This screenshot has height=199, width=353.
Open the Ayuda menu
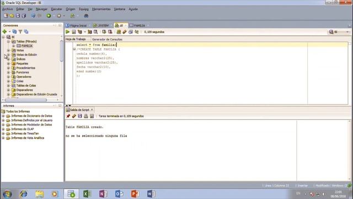pos(133,9)
